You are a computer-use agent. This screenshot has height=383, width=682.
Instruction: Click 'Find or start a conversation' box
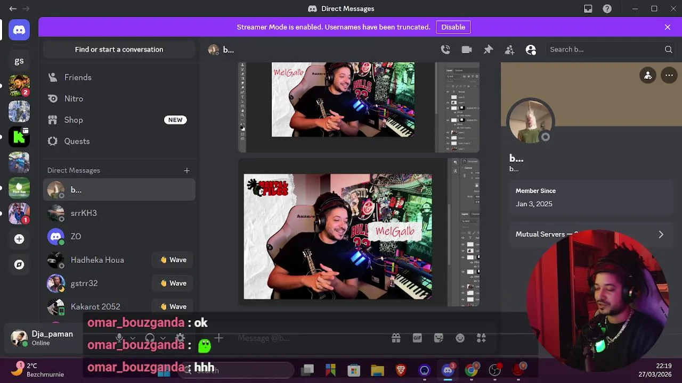(119, 49)
